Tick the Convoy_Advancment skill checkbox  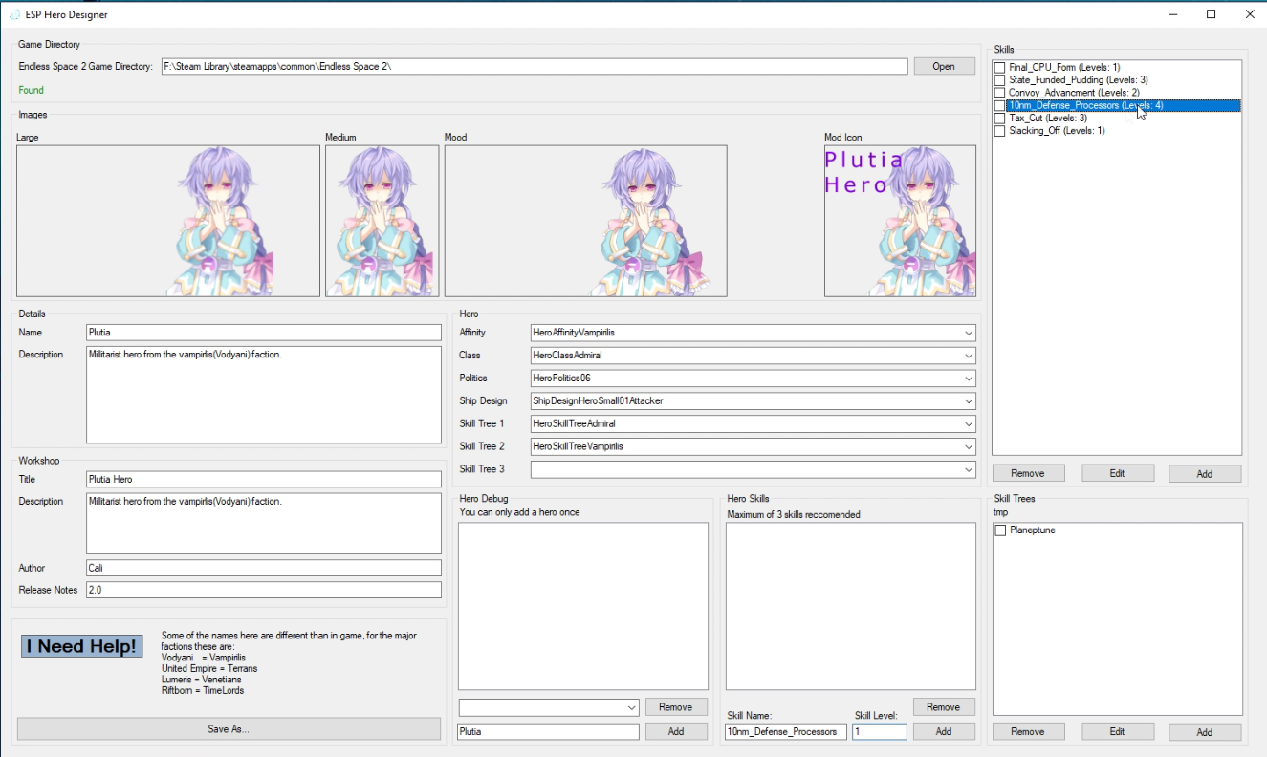(1000, 93)
